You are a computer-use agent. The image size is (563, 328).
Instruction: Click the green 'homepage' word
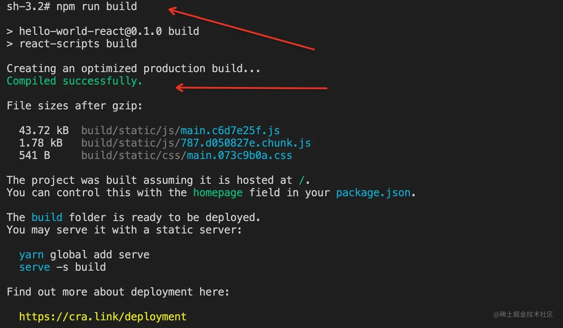(x=218, y=193)
